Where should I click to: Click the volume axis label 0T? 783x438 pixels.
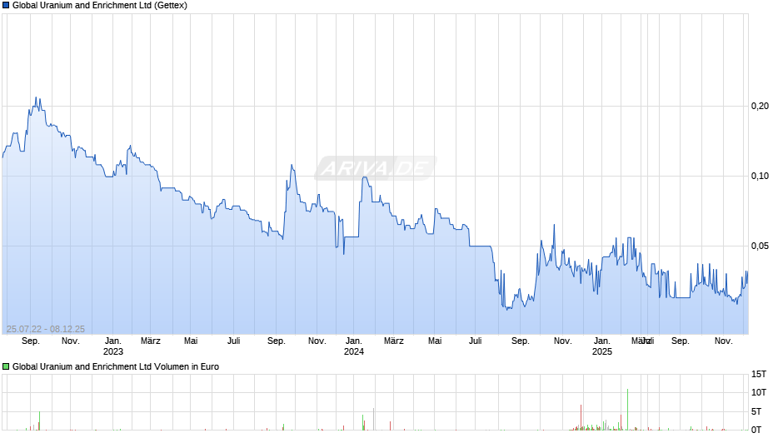(x=756, y=430)
